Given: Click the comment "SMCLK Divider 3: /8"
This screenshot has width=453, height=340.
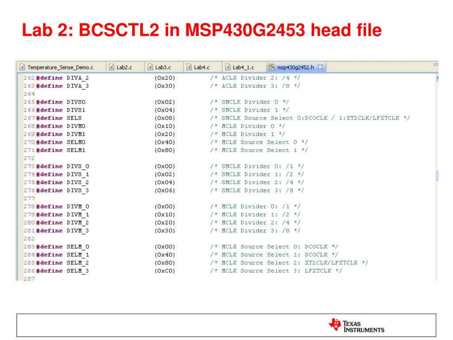Looking at the screenshot, I should [257, 191].
